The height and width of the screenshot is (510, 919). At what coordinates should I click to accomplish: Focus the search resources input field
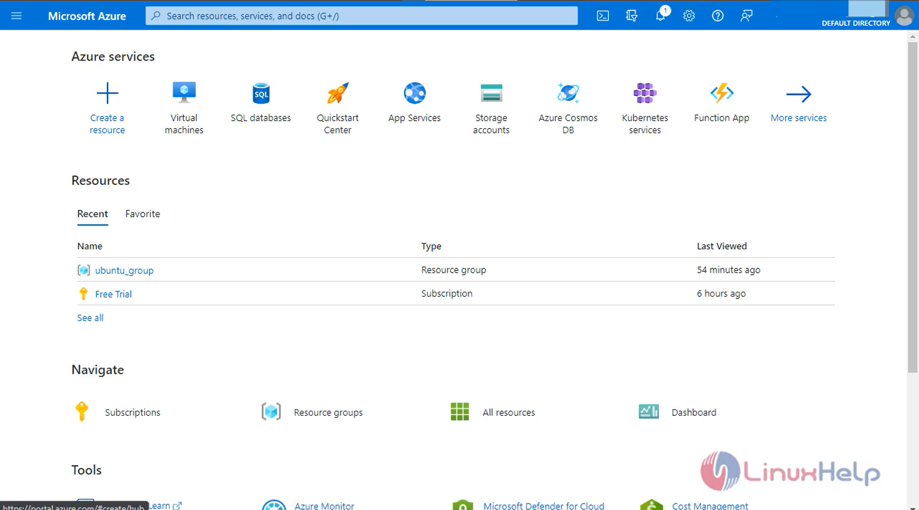(x=361, y=16)
